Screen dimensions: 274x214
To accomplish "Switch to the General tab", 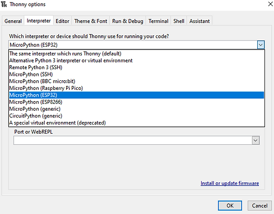I will click(x=13, y=21).
